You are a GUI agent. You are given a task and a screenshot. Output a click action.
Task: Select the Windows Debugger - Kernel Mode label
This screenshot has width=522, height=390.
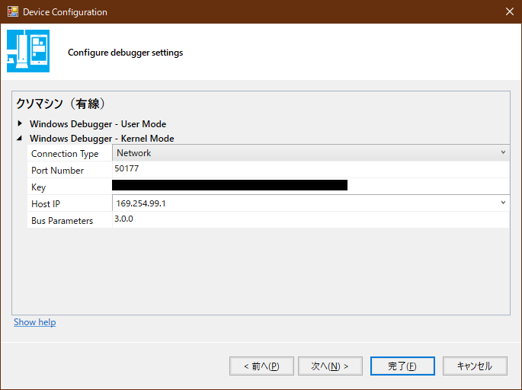tap(102, 139)
